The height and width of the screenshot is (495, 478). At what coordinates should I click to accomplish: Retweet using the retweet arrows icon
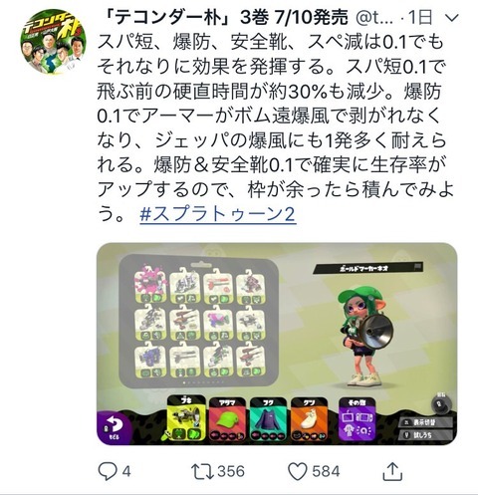(202, 471)
